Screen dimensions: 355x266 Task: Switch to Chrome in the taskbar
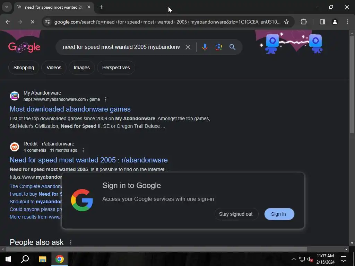click(x=60, y=259)
